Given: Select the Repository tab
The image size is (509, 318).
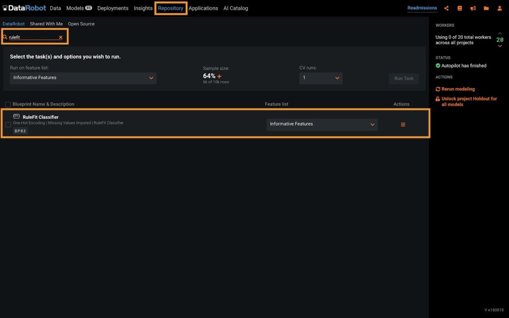Looking at the screenshot, I should [x=171, y=8].
